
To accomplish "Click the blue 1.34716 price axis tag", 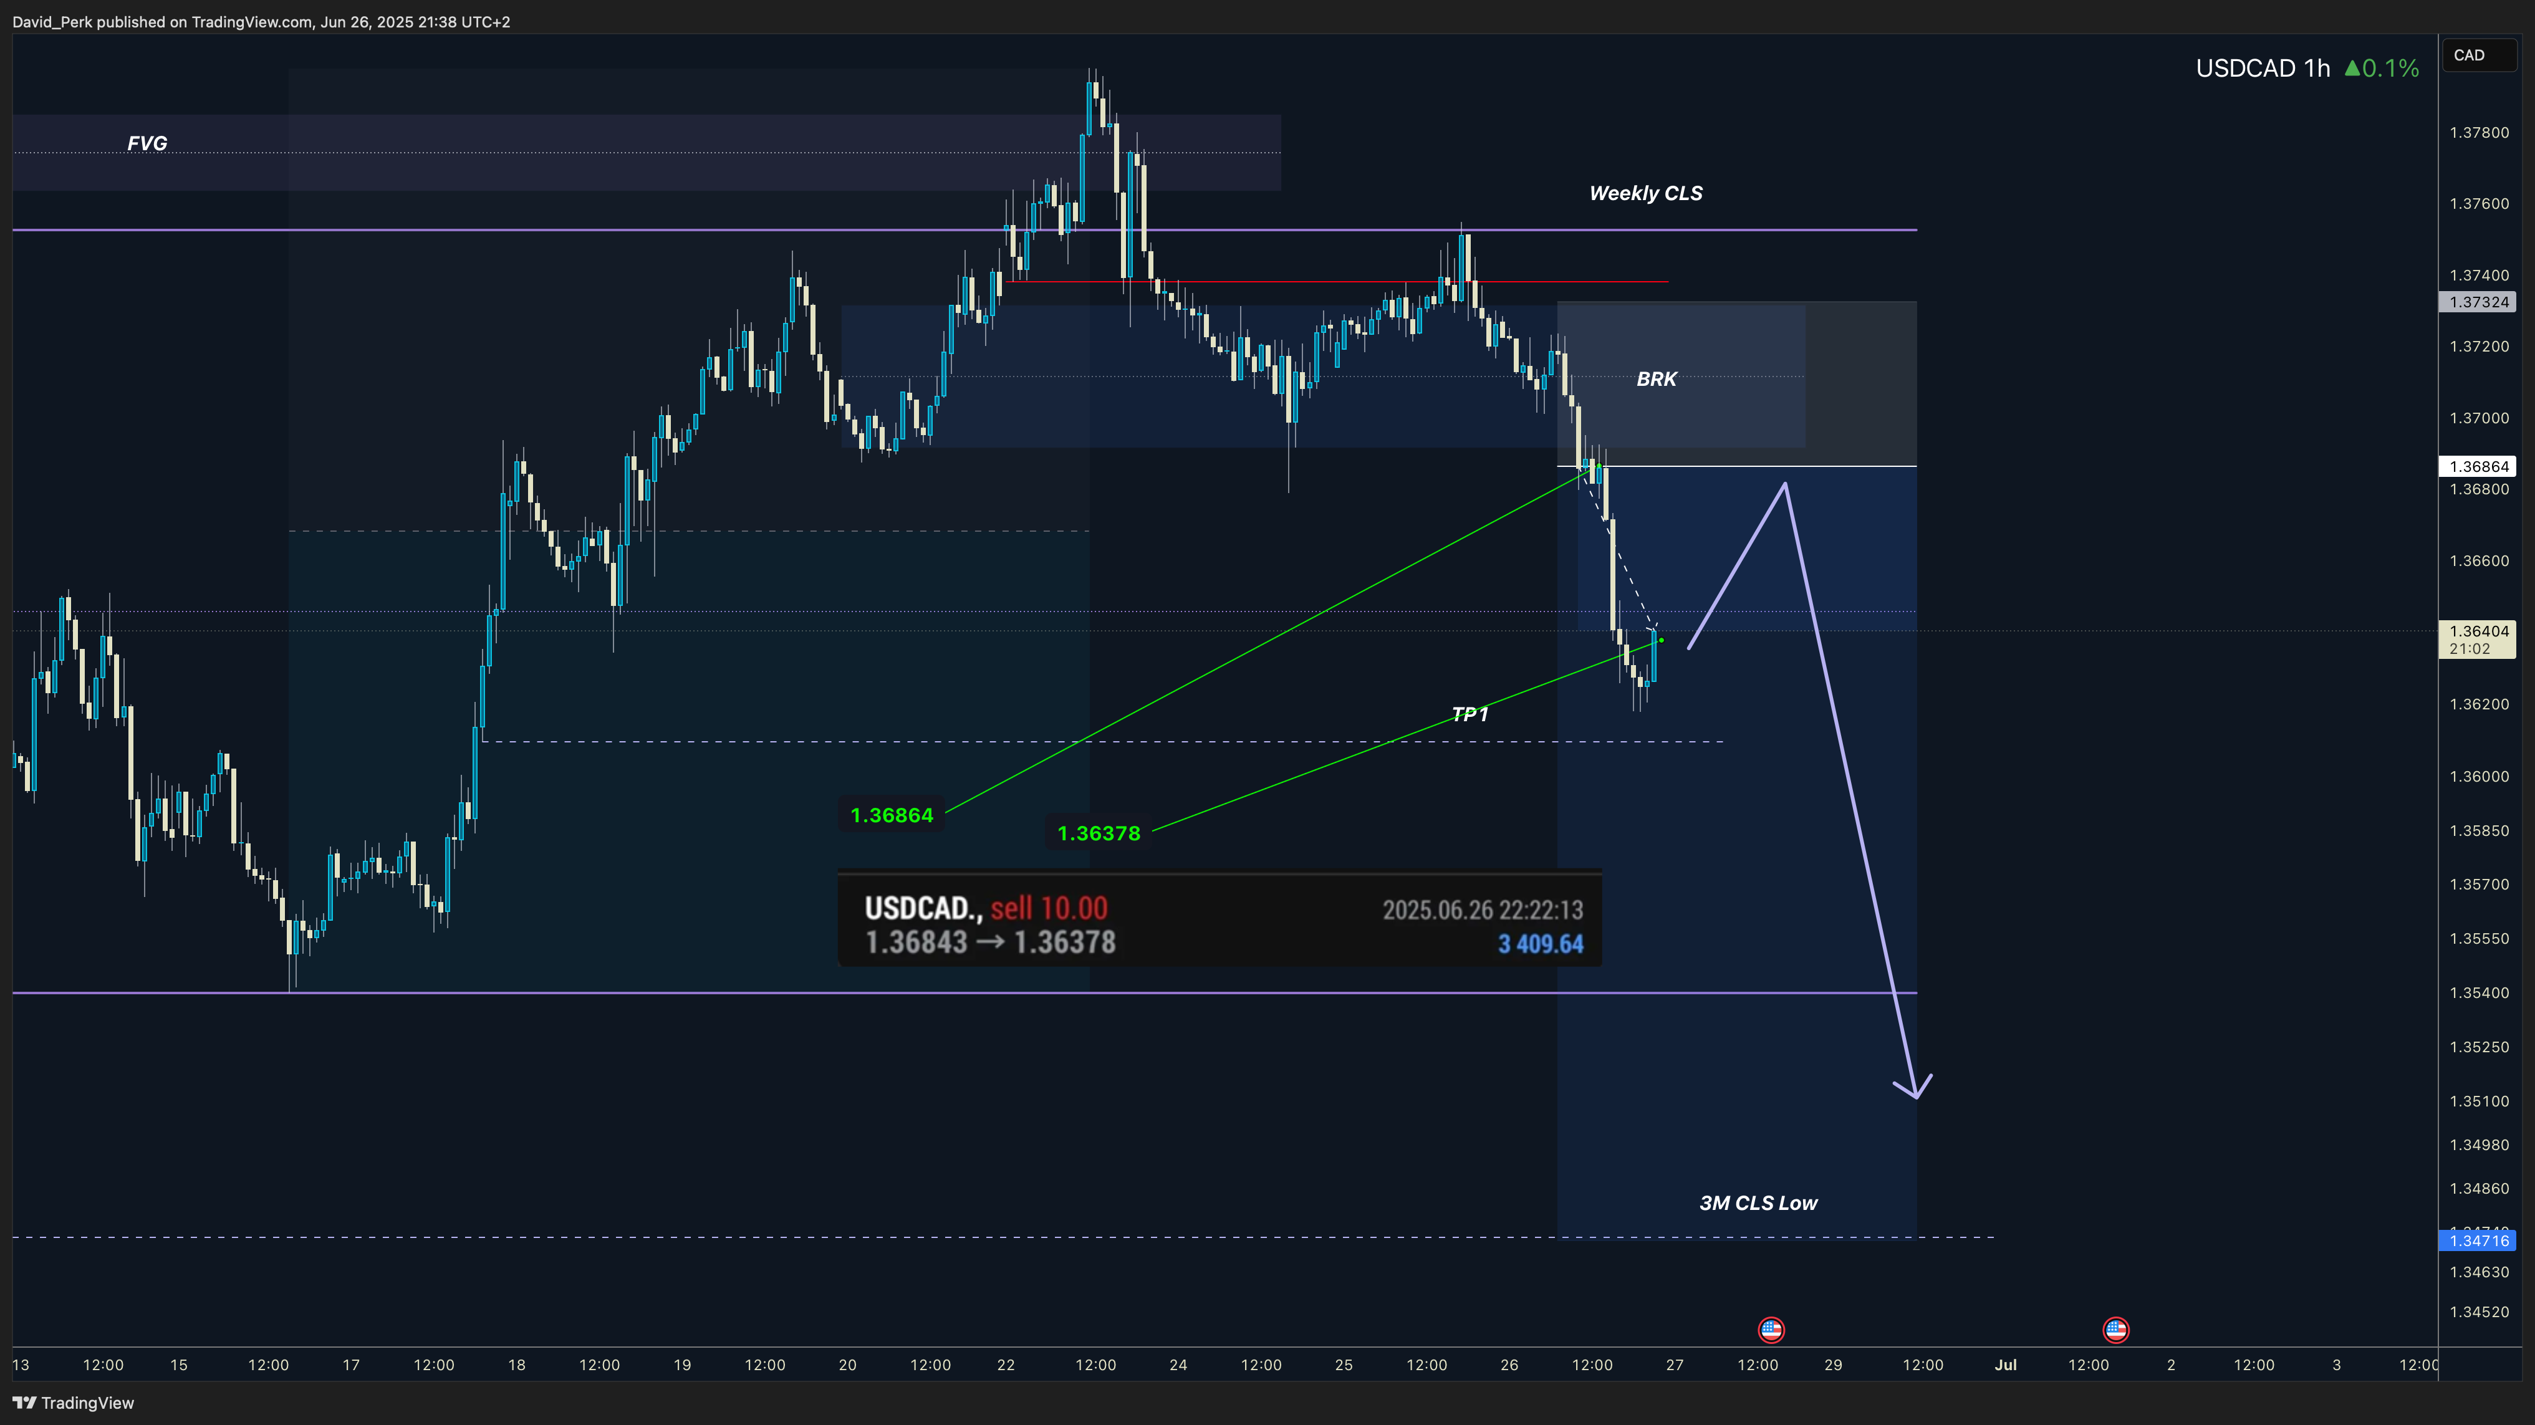I will tap(2479, 1241).
